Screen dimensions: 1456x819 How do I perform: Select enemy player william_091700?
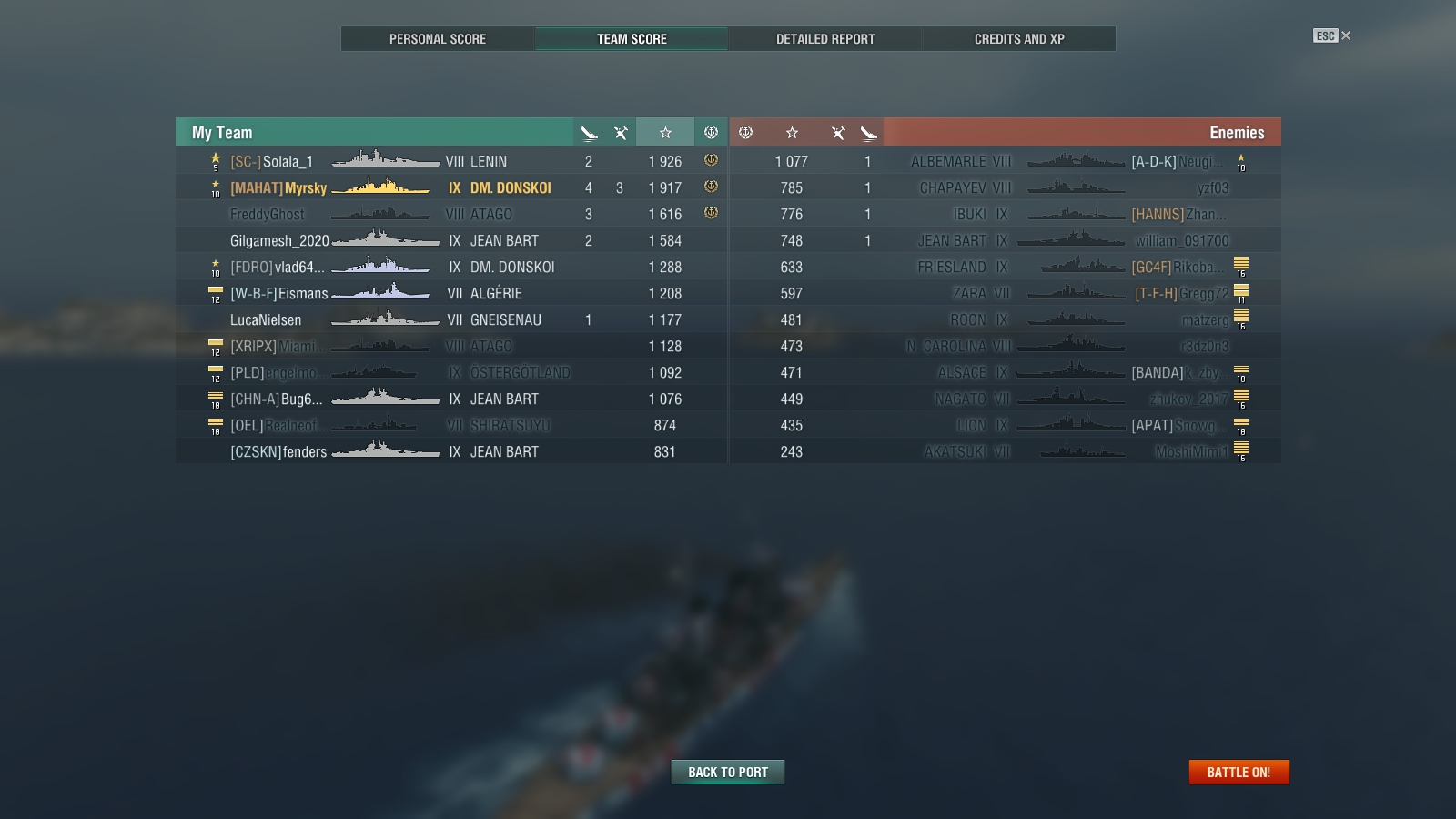1182,240
